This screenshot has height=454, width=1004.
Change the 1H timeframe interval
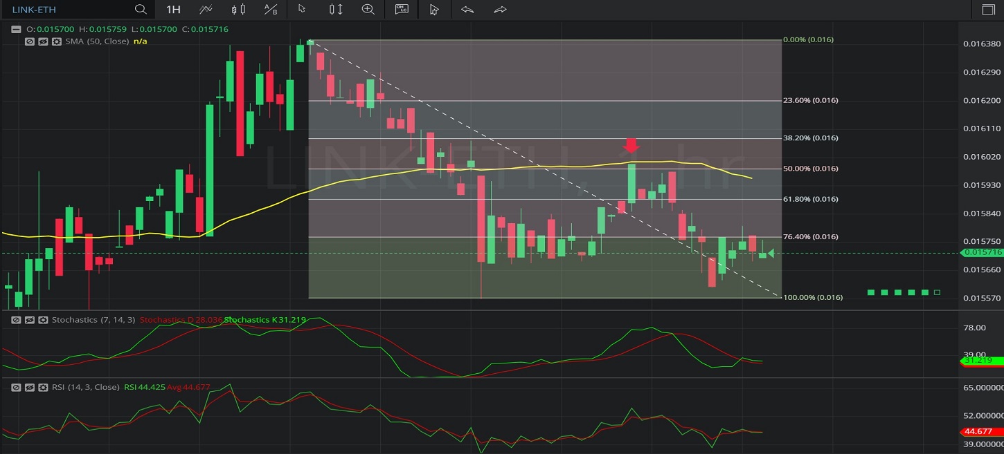173,10
